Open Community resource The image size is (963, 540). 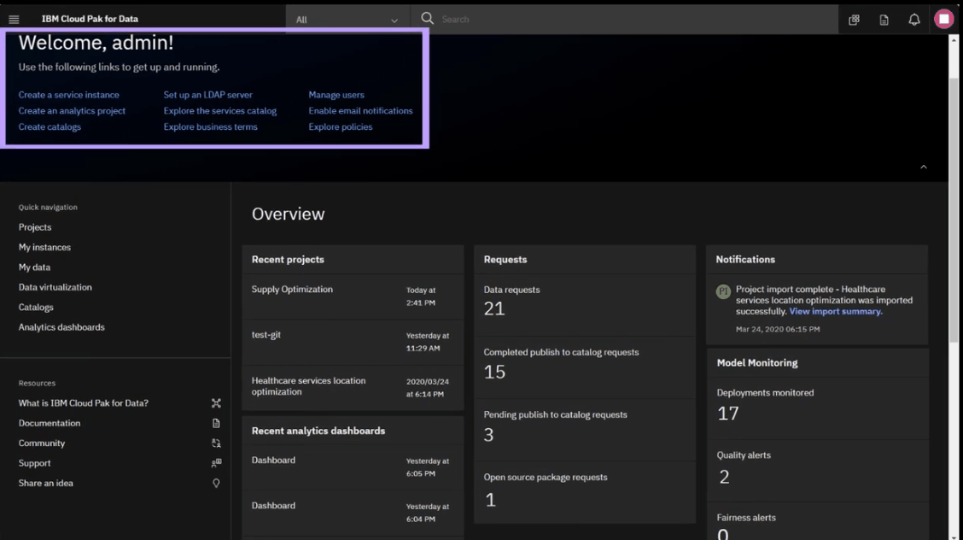42,443
